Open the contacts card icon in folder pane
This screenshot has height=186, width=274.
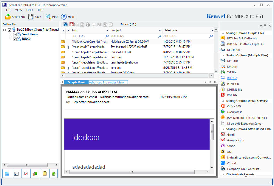(16, 174)
